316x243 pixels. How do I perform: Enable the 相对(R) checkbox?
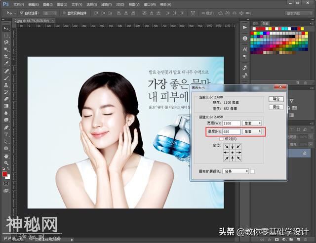click(221, 139)
